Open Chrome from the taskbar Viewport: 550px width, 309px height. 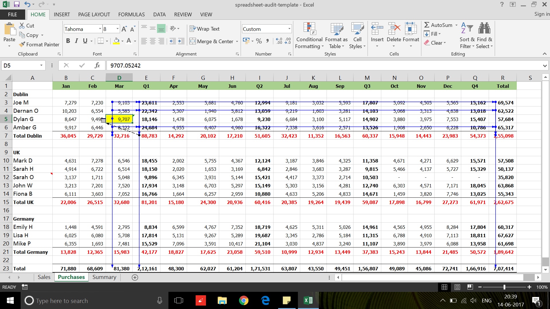click(243, 300)
